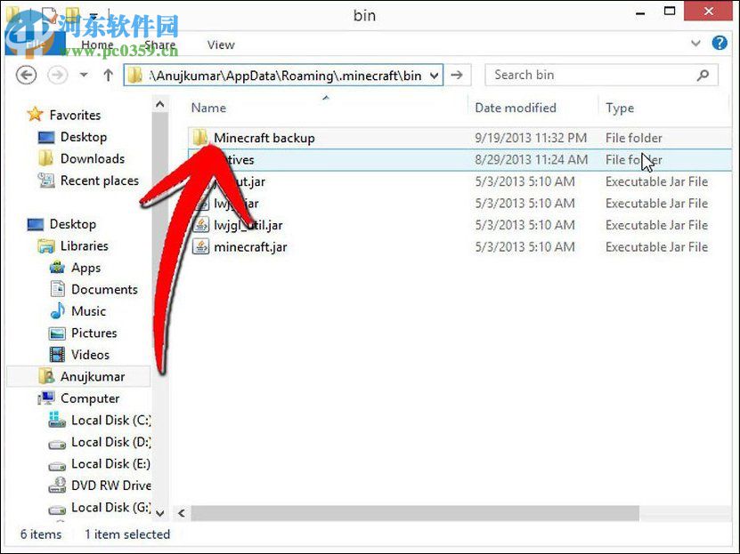Image resolution: width=740 pixels, height=554 pixels.
Task: Open the Pictures library
Action: (x=94, y=333)
